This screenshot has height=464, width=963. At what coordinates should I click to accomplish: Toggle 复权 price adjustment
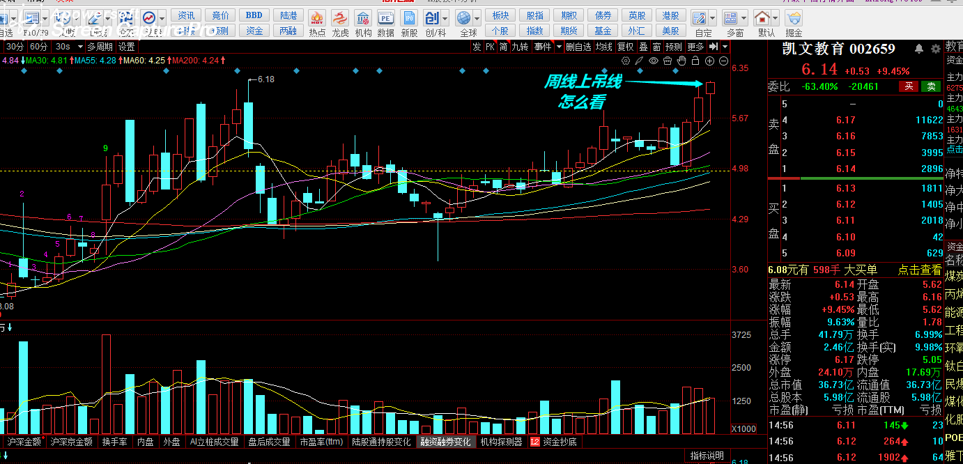click(x=626, y=47)
